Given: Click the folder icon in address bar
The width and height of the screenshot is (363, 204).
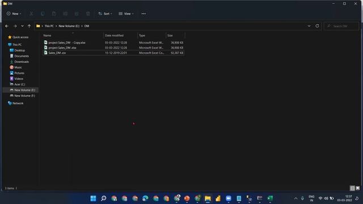Looking at the screenshot, I should pos(38,26).
